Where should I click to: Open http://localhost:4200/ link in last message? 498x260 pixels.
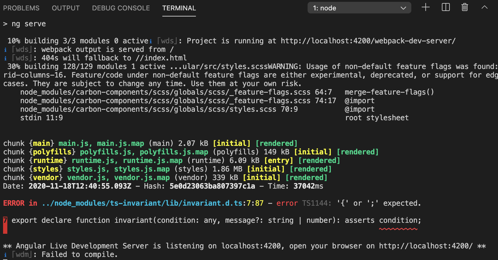(x=426, y=246)
